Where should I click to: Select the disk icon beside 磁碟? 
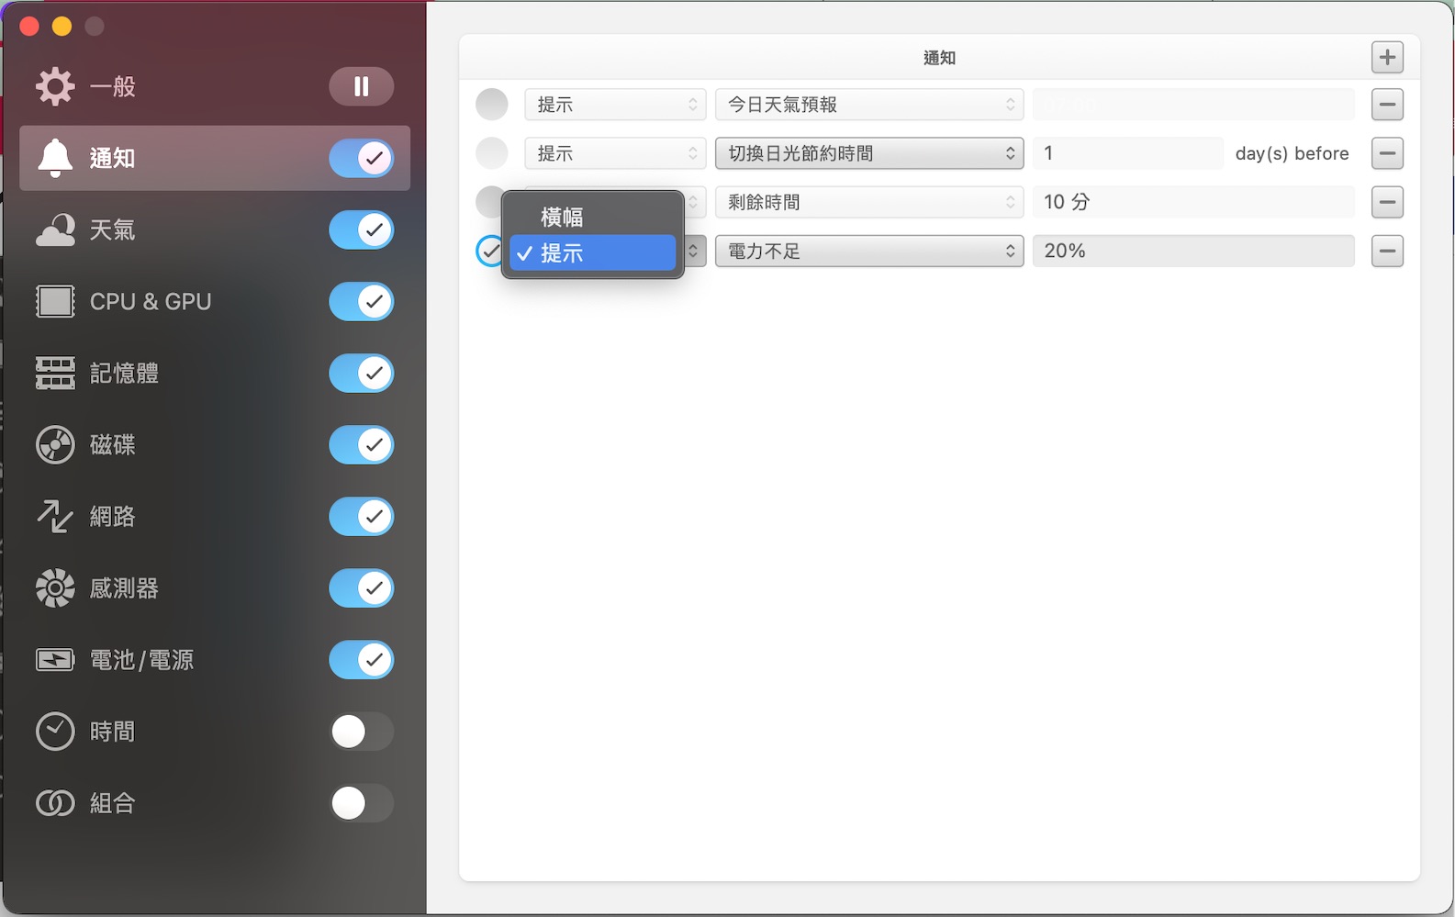[x=55, y=444]
